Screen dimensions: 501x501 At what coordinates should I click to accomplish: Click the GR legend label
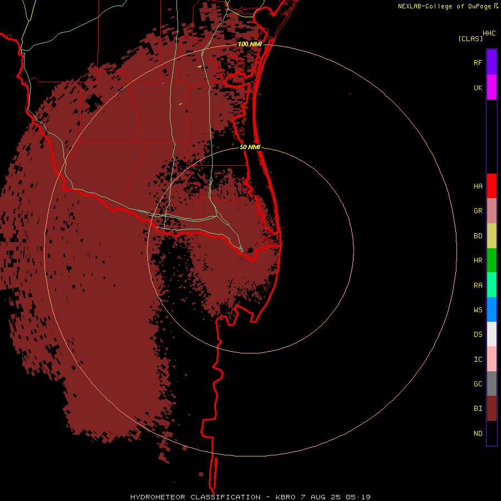[x=478, y=211]
